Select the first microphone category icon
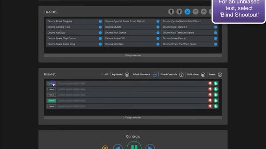 pyautogui.click(x=171, y=12)
